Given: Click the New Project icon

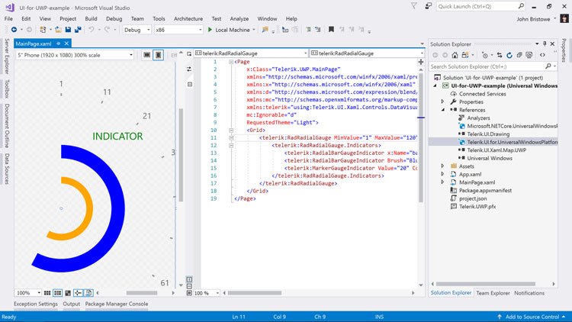Looking at the screenshot, I should 43,30.
